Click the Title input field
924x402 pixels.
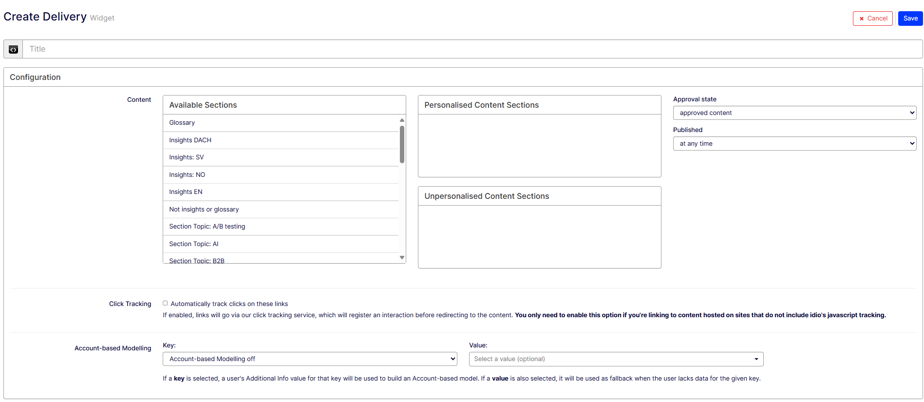tap(472, 49)
